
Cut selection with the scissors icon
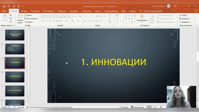11,15
